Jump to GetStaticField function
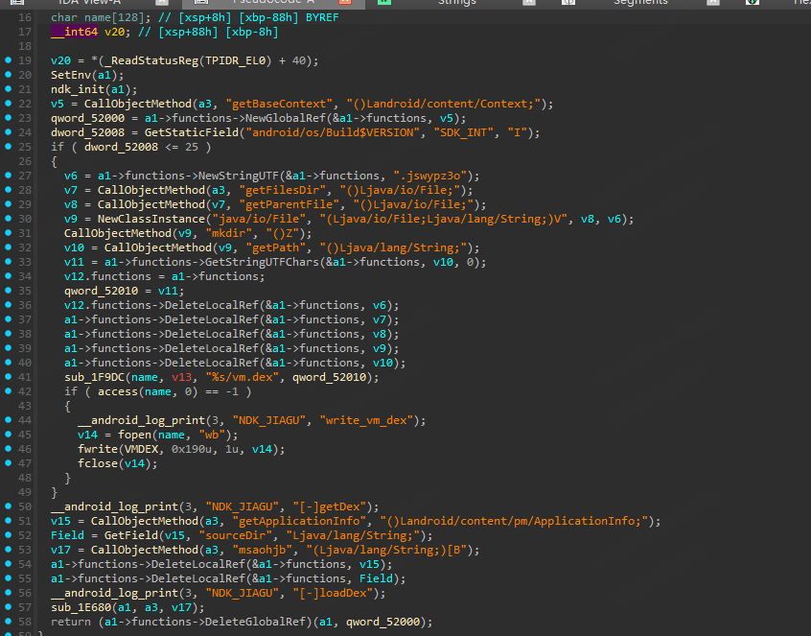Viewport: 811px width, 636px height. 192,132
